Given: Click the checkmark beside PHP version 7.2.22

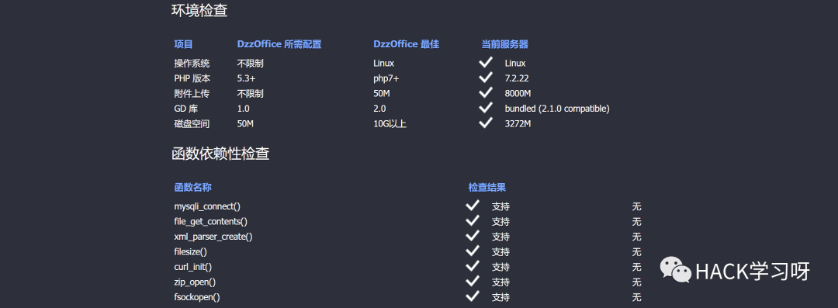Looking at the screenshot, I should click(485, 78).
